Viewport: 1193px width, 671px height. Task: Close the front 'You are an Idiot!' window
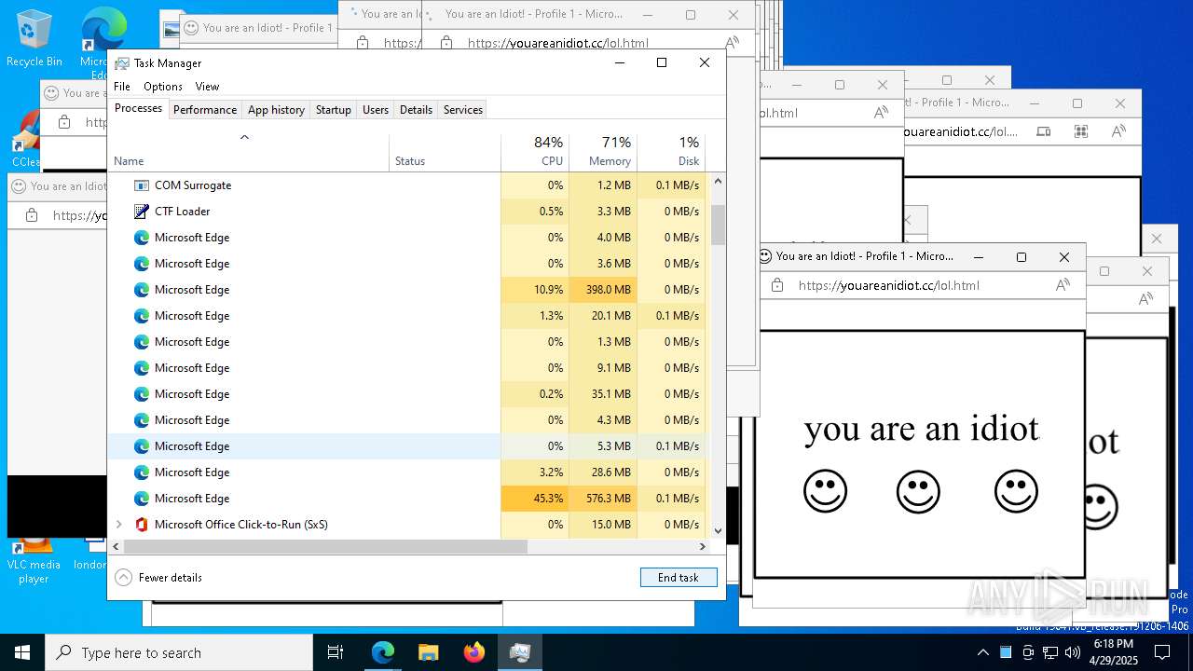(x=1064, y=256)
